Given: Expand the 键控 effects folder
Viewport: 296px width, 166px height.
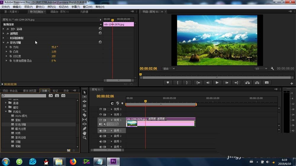Looking at the screenshot, I should point(6,107).
